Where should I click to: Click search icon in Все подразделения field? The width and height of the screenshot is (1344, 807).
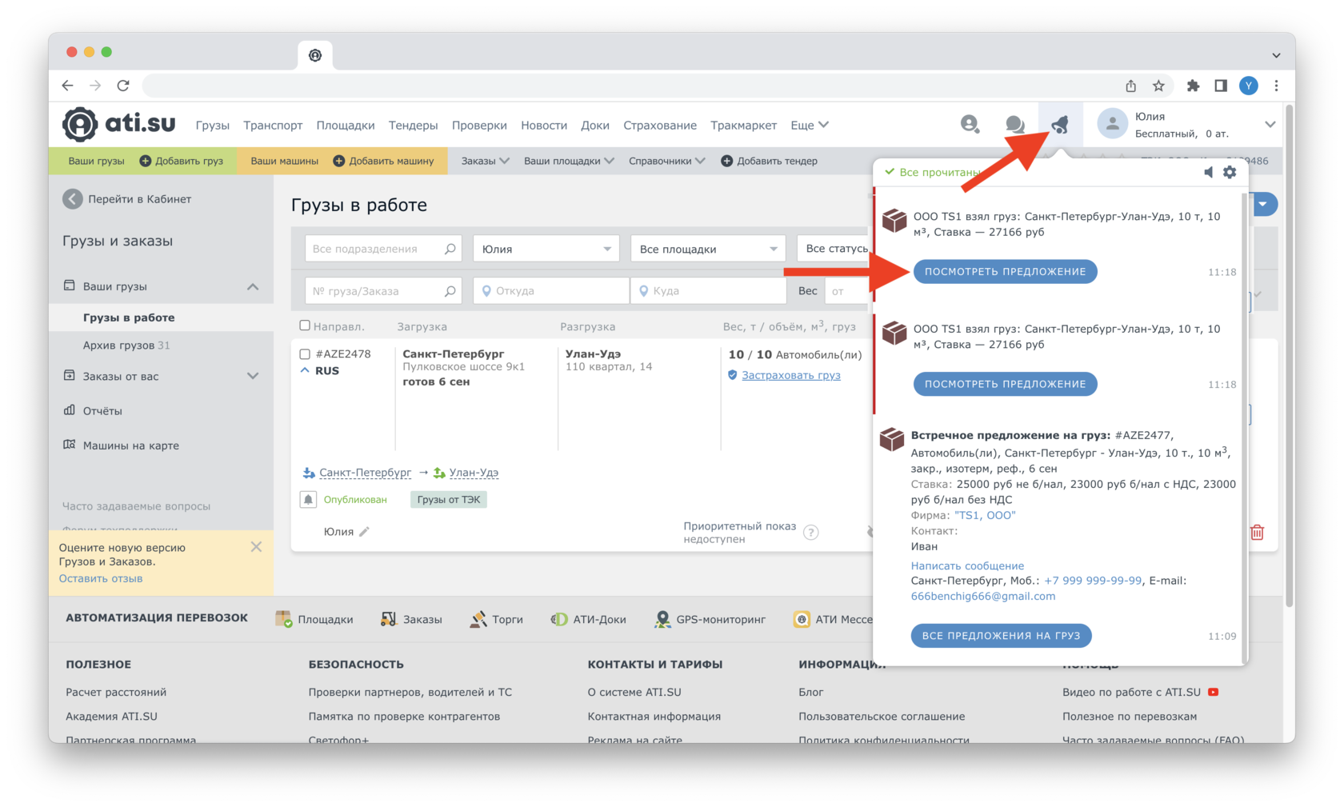(x=450, y=249)
